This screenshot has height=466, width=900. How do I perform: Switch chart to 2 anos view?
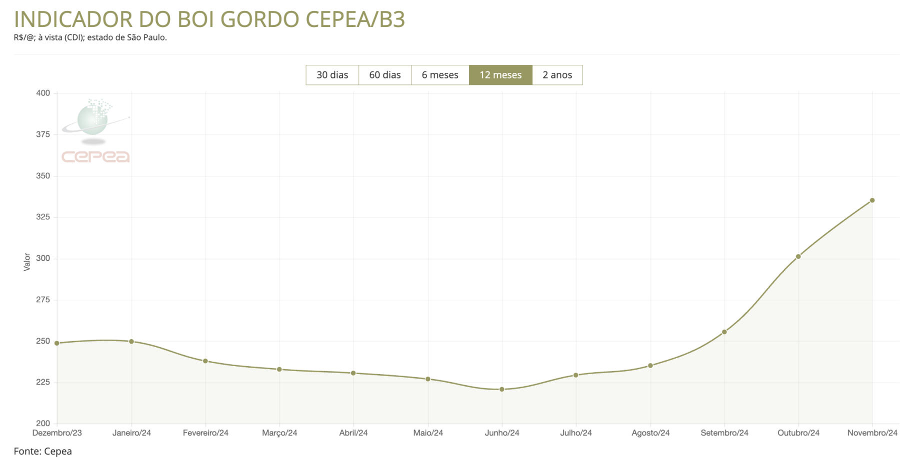(557, 75)
